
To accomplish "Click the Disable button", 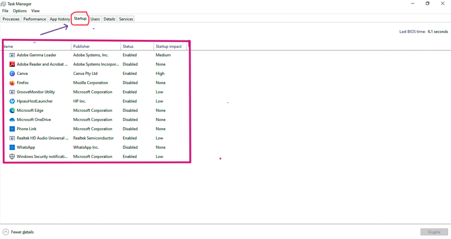I will (434, 232).
